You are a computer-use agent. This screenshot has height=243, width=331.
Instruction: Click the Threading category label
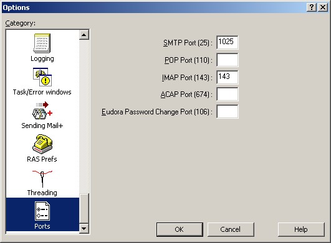42,193
